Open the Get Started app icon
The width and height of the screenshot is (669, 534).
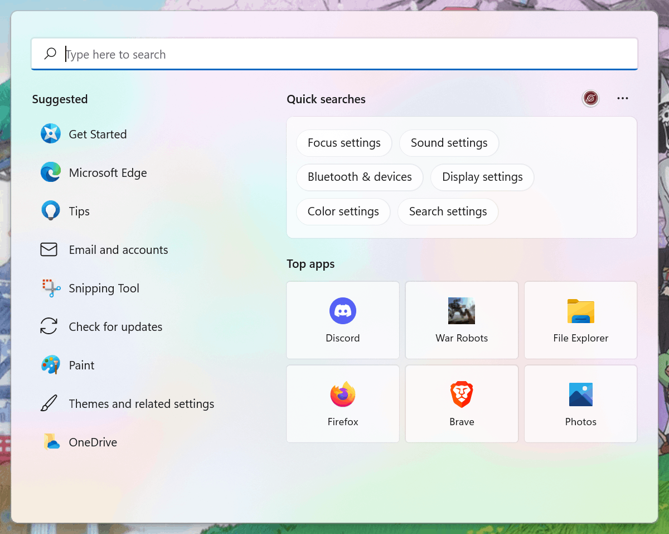50,134
